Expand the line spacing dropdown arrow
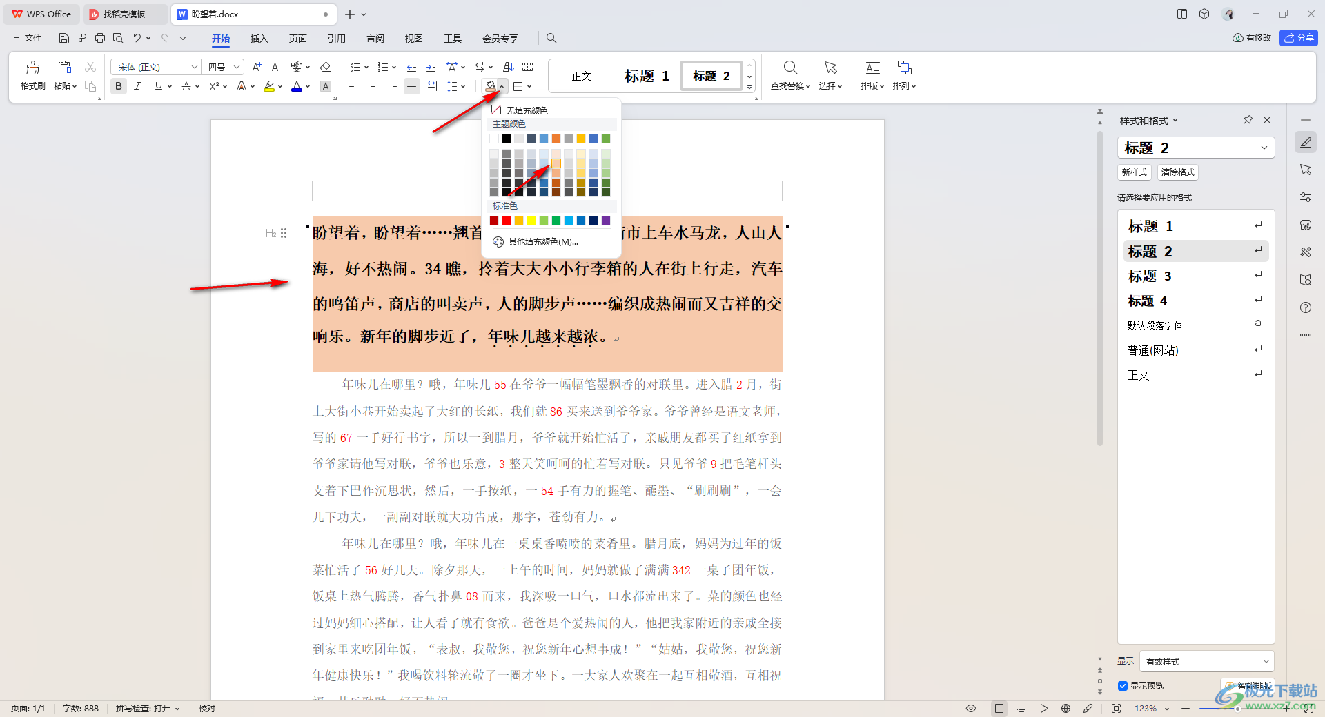This screenshot has height=717, width=1325. [x=463, y=86]
